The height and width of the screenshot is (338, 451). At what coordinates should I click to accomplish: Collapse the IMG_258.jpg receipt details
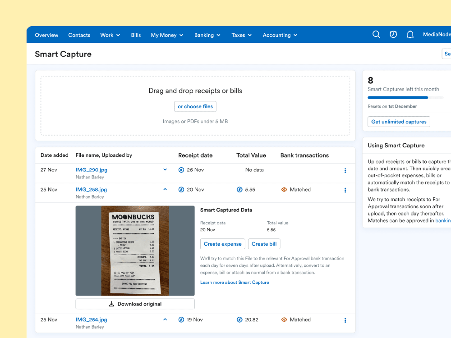(x=165, y=189)
